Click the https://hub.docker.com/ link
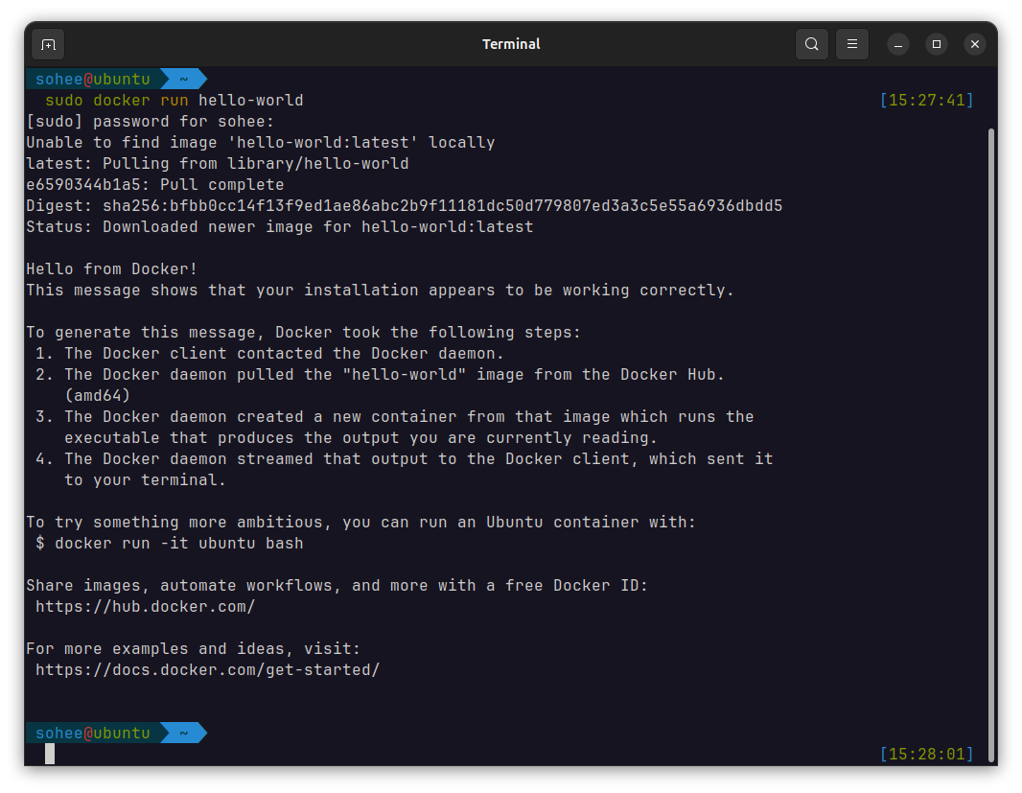The height and width of the screenshot is (793, 1022). [146, 606]
